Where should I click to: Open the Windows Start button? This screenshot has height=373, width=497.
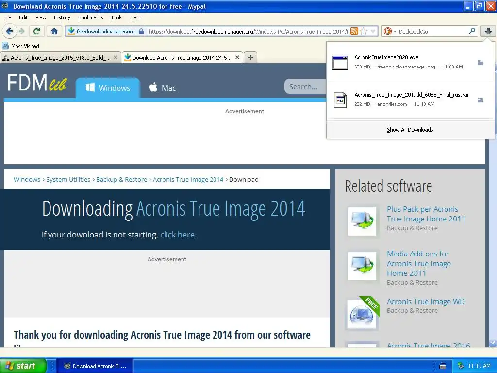pyautogui.click(x=23, y=366)
